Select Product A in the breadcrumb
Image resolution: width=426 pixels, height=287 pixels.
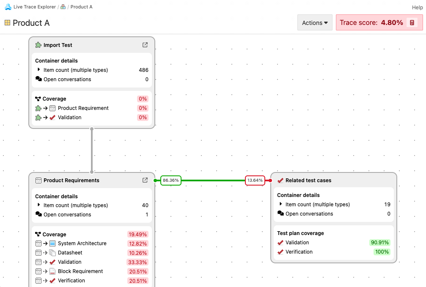click(x=81, y=7)
